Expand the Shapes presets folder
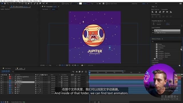Image resolution: width=183 pixels, height=103 pixels. [155, 44]
